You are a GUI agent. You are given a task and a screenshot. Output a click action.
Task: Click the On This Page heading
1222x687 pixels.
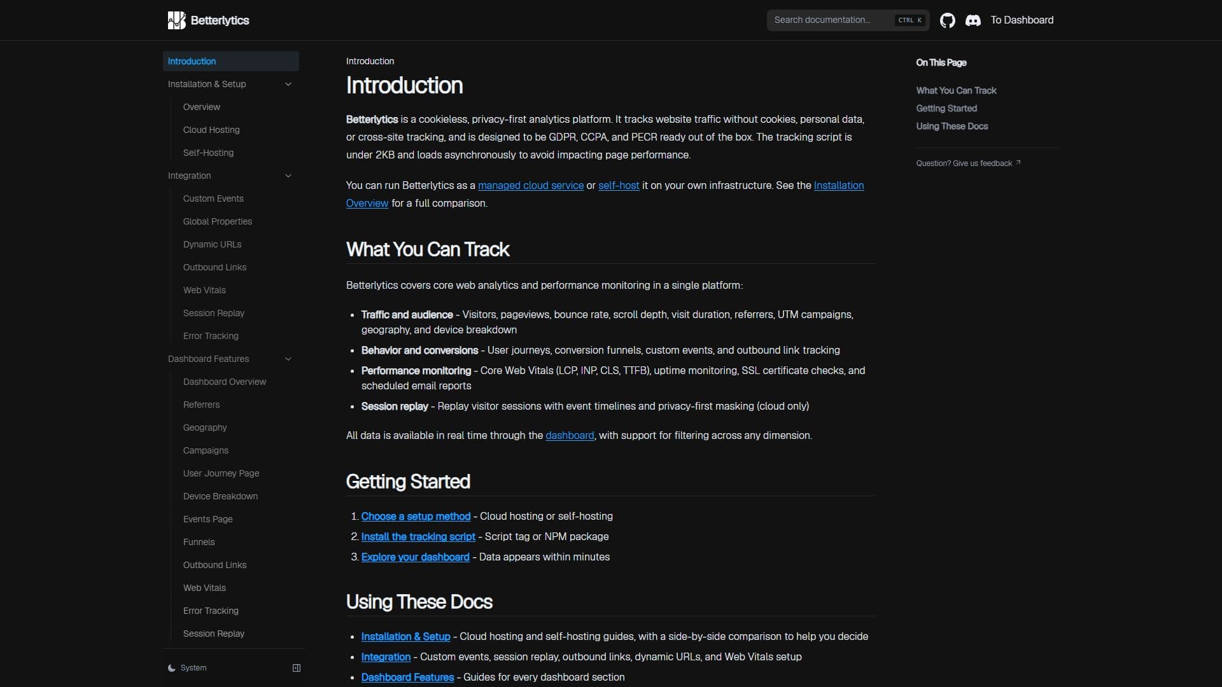click(941, 62)
